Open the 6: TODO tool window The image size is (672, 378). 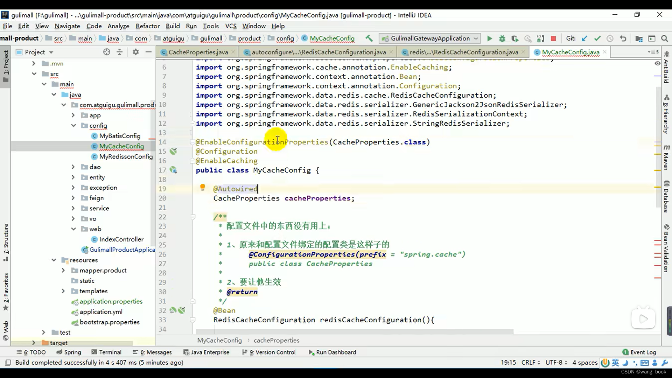pos(31,352)
